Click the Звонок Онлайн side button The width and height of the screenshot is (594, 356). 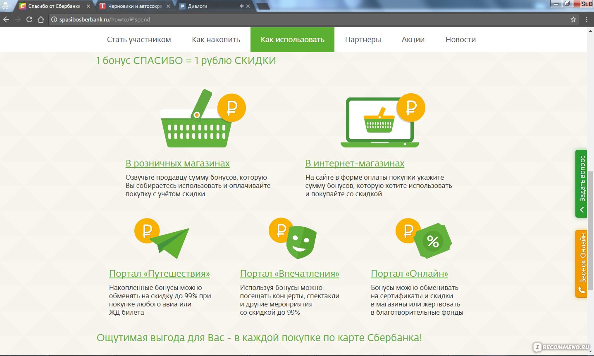(x=581, y=263)
